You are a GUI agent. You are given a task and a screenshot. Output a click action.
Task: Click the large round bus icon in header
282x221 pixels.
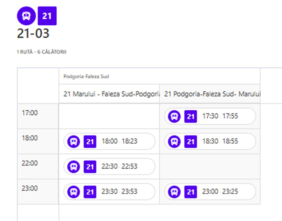click(x=27, y=16)
